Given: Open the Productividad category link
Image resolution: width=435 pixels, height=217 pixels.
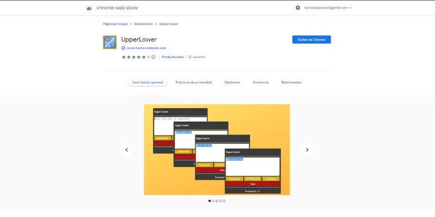Looking at the screenshot, I should point(172,57).
